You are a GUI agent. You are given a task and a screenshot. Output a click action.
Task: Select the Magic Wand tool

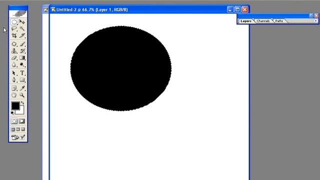[x=22, y=28]
